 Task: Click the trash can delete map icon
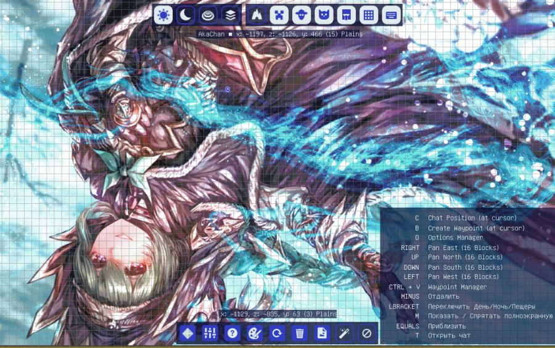[300, 333]
